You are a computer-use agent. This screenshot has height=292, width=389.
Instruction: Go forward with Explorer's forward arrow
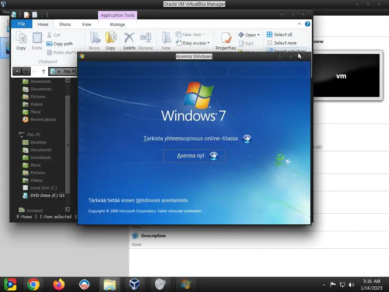[26, 71]
